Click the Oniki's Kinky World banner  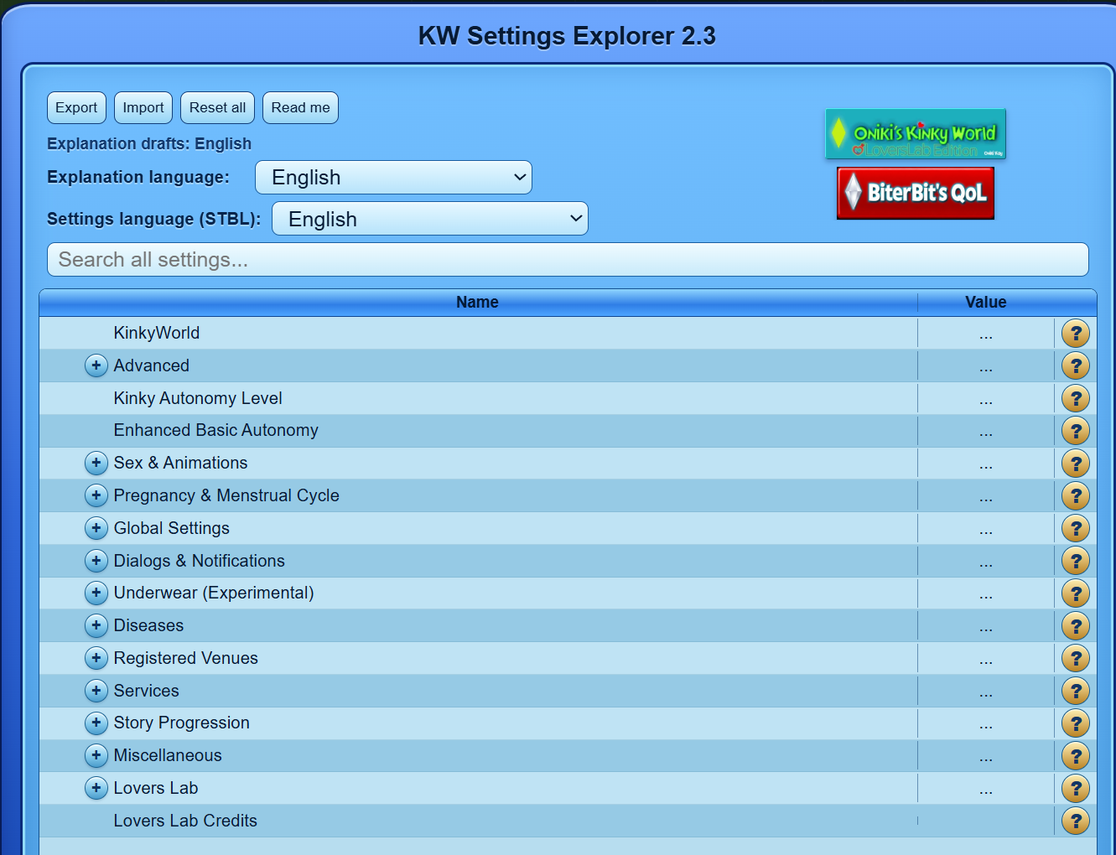(x=915, y=134)
